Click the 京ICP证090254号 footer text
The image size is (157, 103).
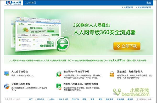[x=144, y=99]
